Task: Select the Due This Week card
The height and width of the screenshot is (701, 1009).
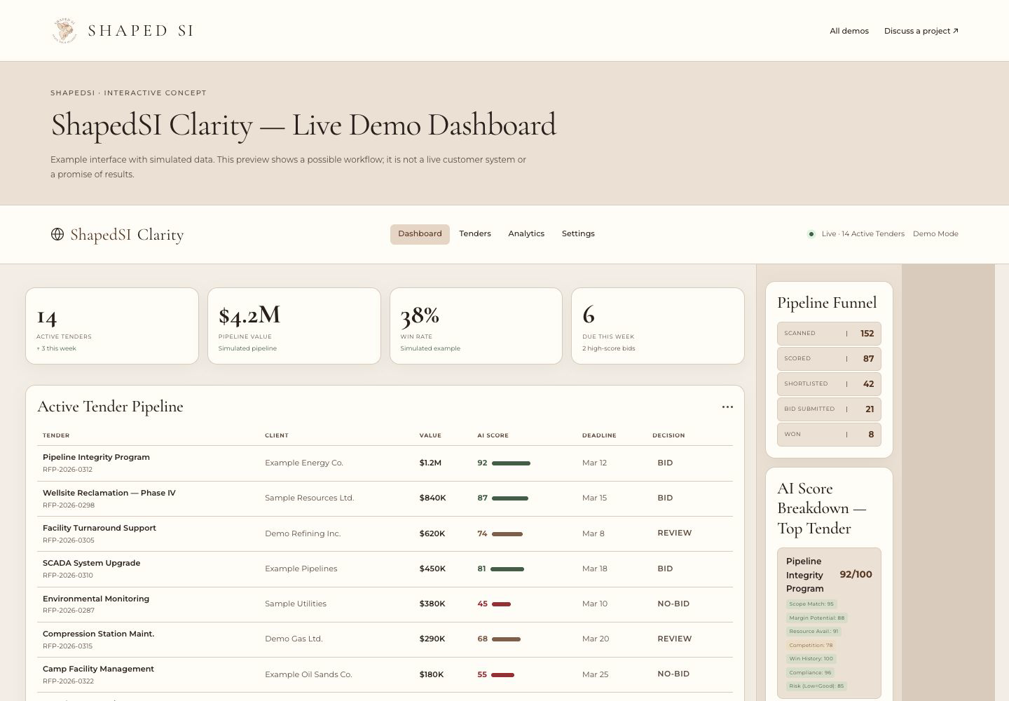Action: click(x=658, y=326)
